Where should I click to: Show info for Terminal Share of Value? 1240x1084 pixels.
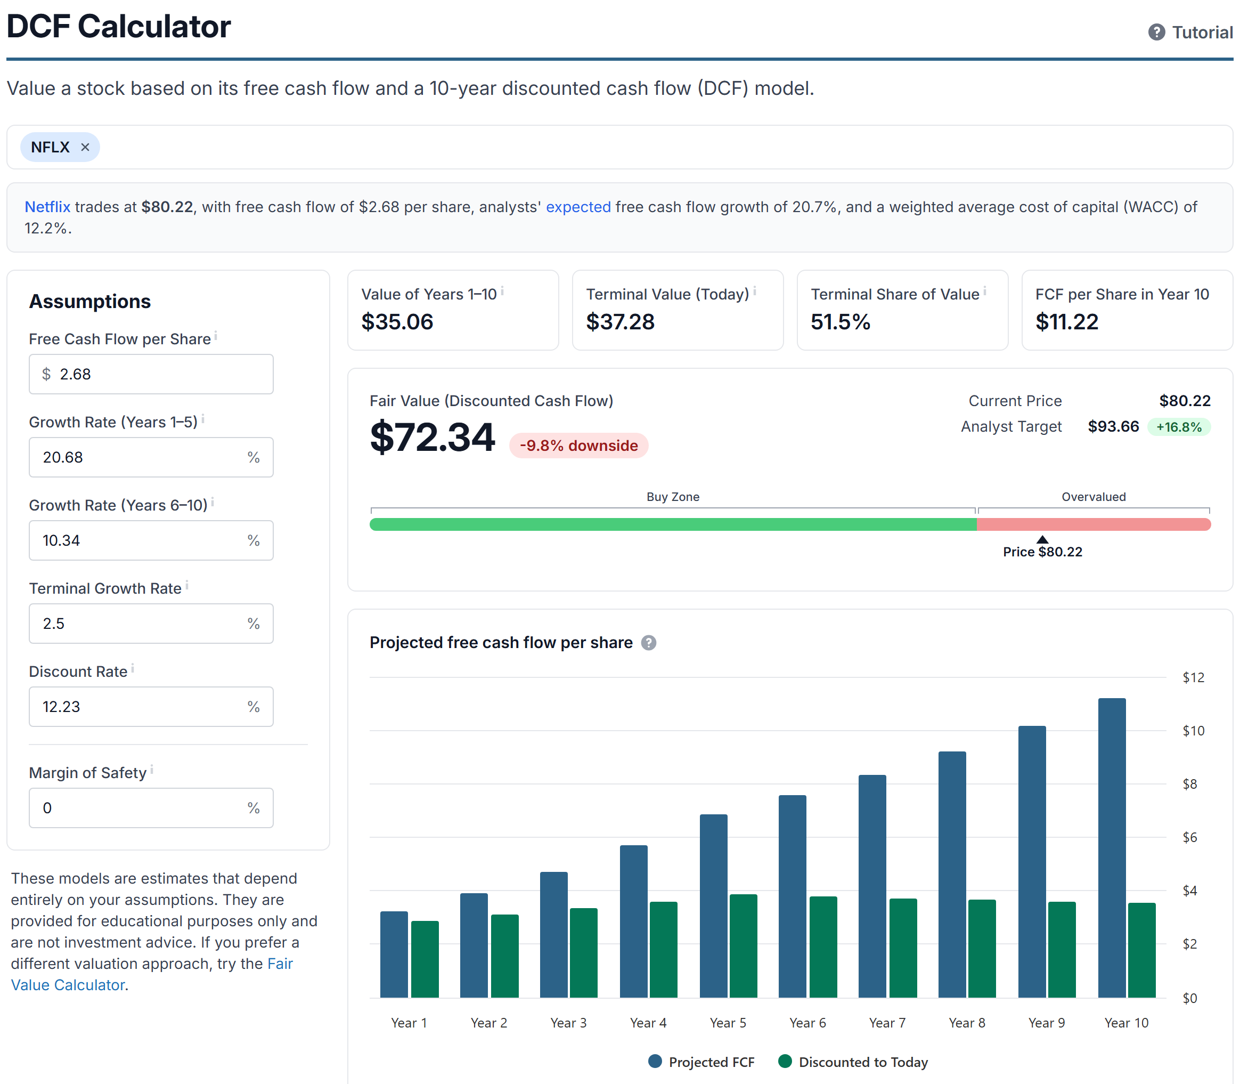984,290
